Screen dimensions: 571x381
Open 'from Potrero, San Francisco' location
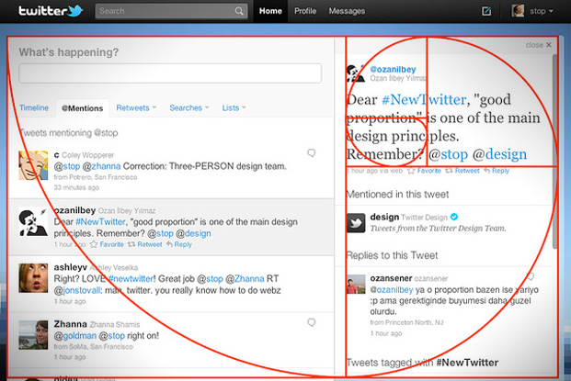tap(96, 177)
